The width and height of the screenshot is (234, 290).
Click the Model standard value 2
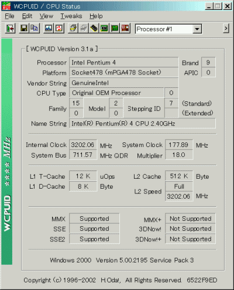116,103
